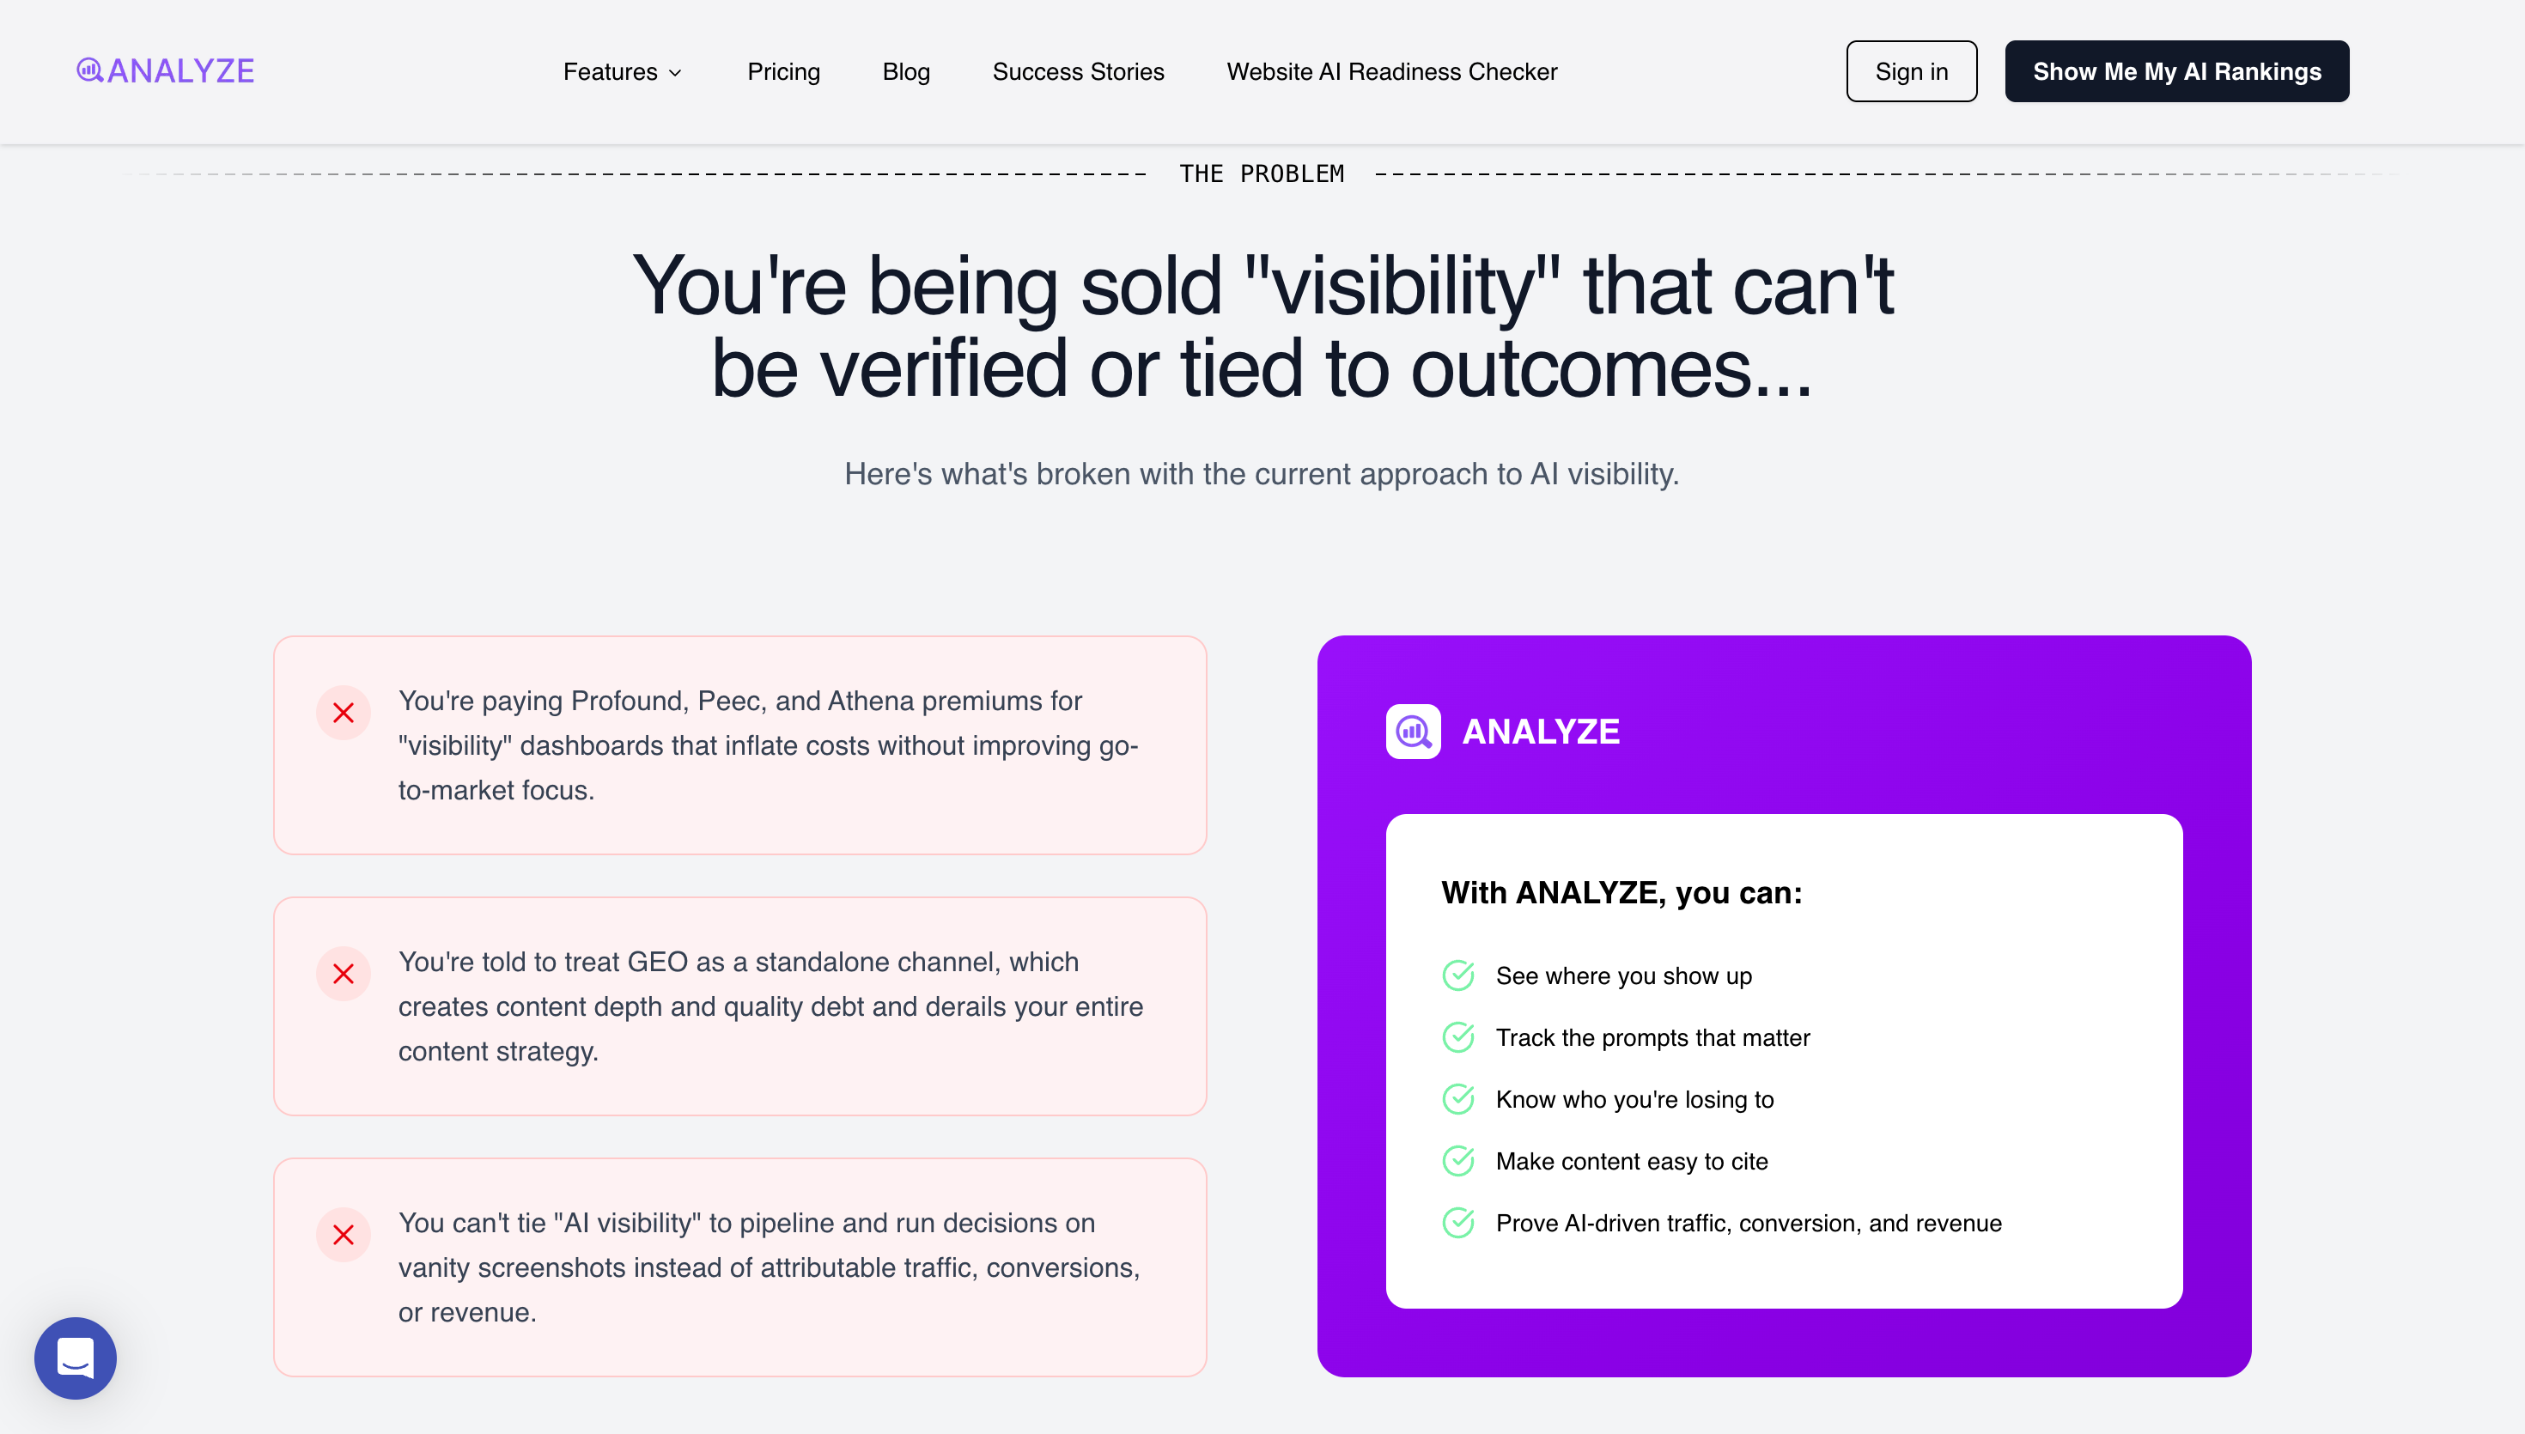
Task: Click checkmark beside Make content easy to cite
Action: tap(1457, 1161)
